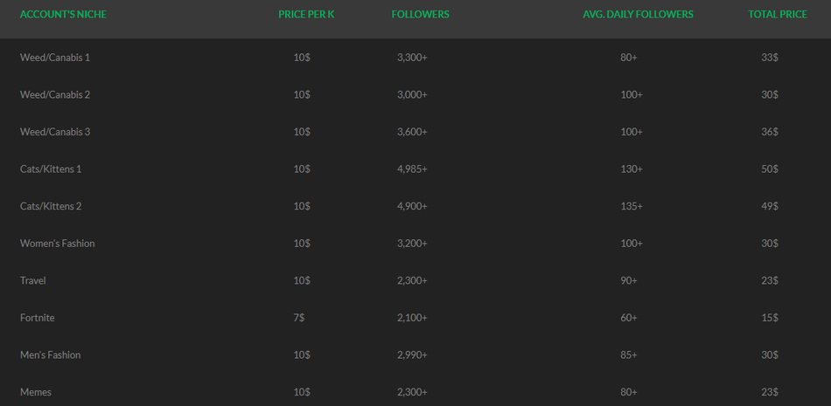Image resolution: width=831 pixels, height=406 pixels.
Task: Select the Men's Fashion row name
Action: [x=51, y=354]
